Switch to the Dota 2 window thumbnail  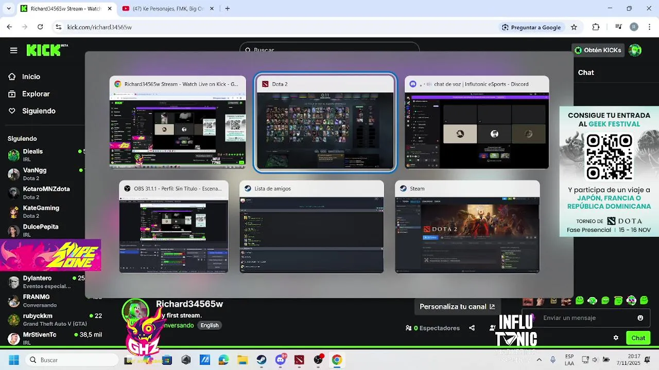(325, 122)
